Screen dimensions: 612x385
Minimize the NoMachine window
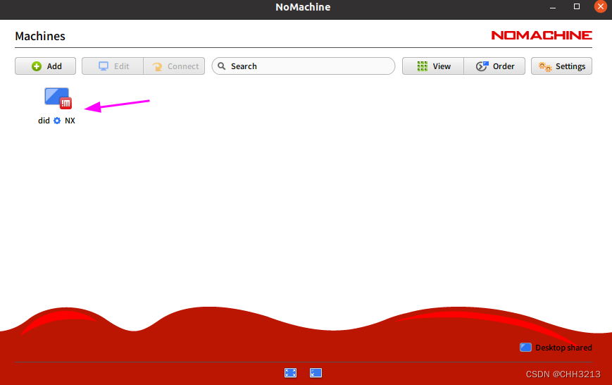coord(553,7)
